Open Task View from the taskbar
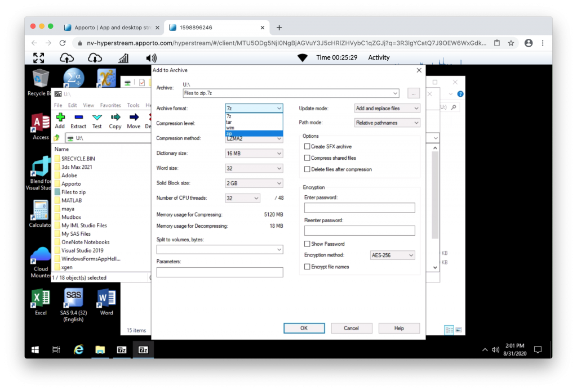 pyautogui.click(x=56, y=350)
